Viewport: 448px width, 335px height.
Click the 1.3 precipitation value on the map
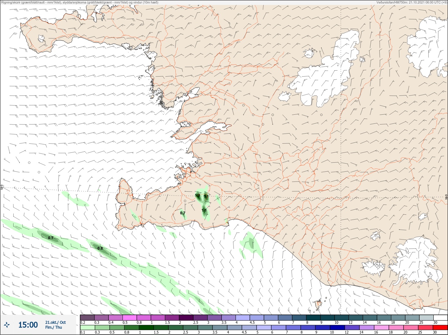point(197,195)
